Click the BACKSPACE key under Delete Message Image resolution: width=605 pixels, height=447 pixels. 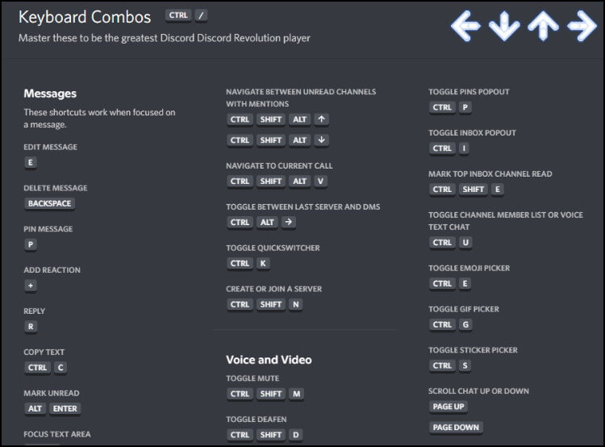49,203
